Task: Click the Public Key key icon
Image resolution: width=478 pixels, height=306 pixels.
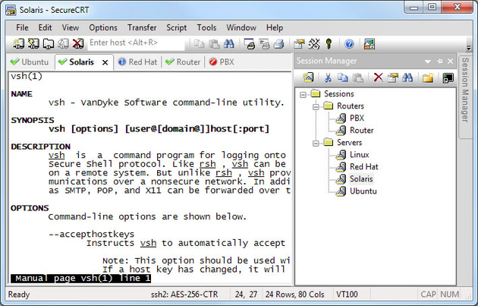Action: (329, 44)
